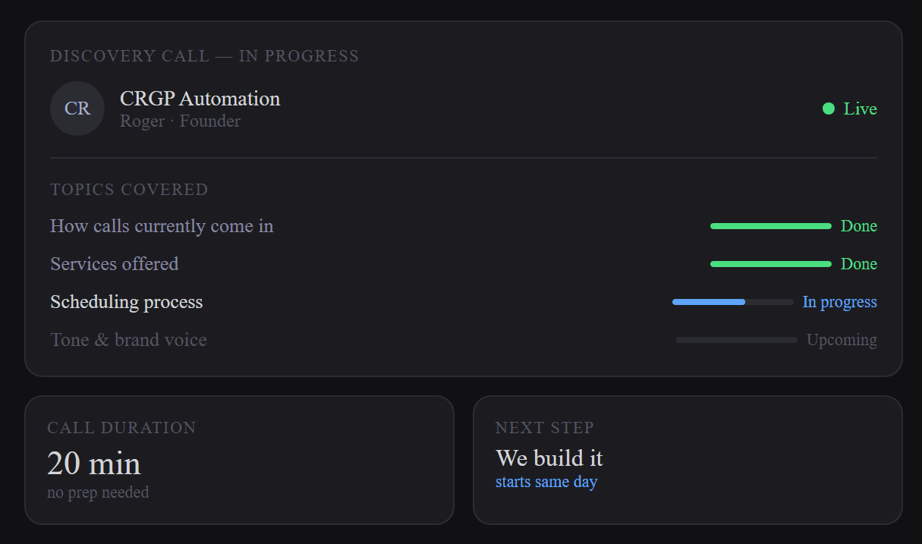The image size is (922, 544).
Task: Click the '20 min' call duration value
Action: [x=94, y=463]
